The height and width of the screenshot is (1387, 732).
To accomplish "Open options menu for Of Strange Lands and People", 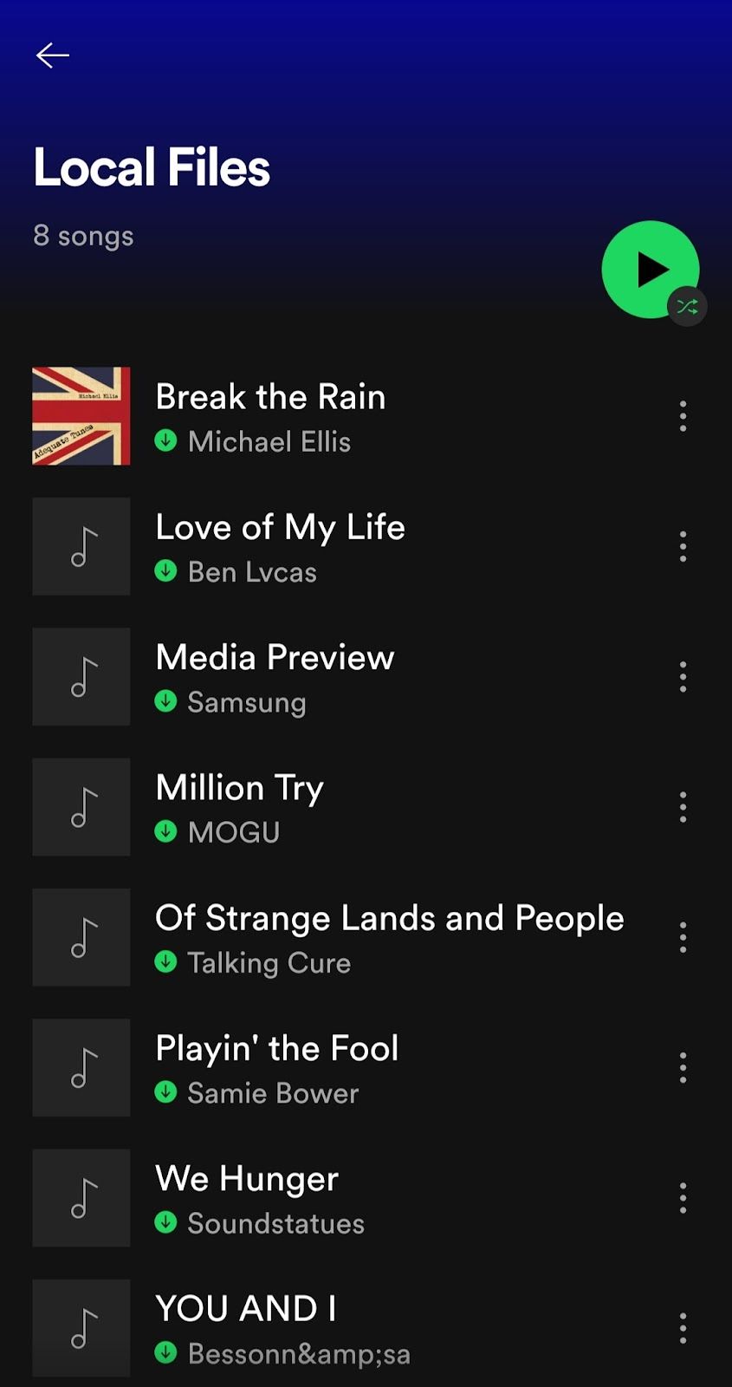I will click(x=683, y=937).
